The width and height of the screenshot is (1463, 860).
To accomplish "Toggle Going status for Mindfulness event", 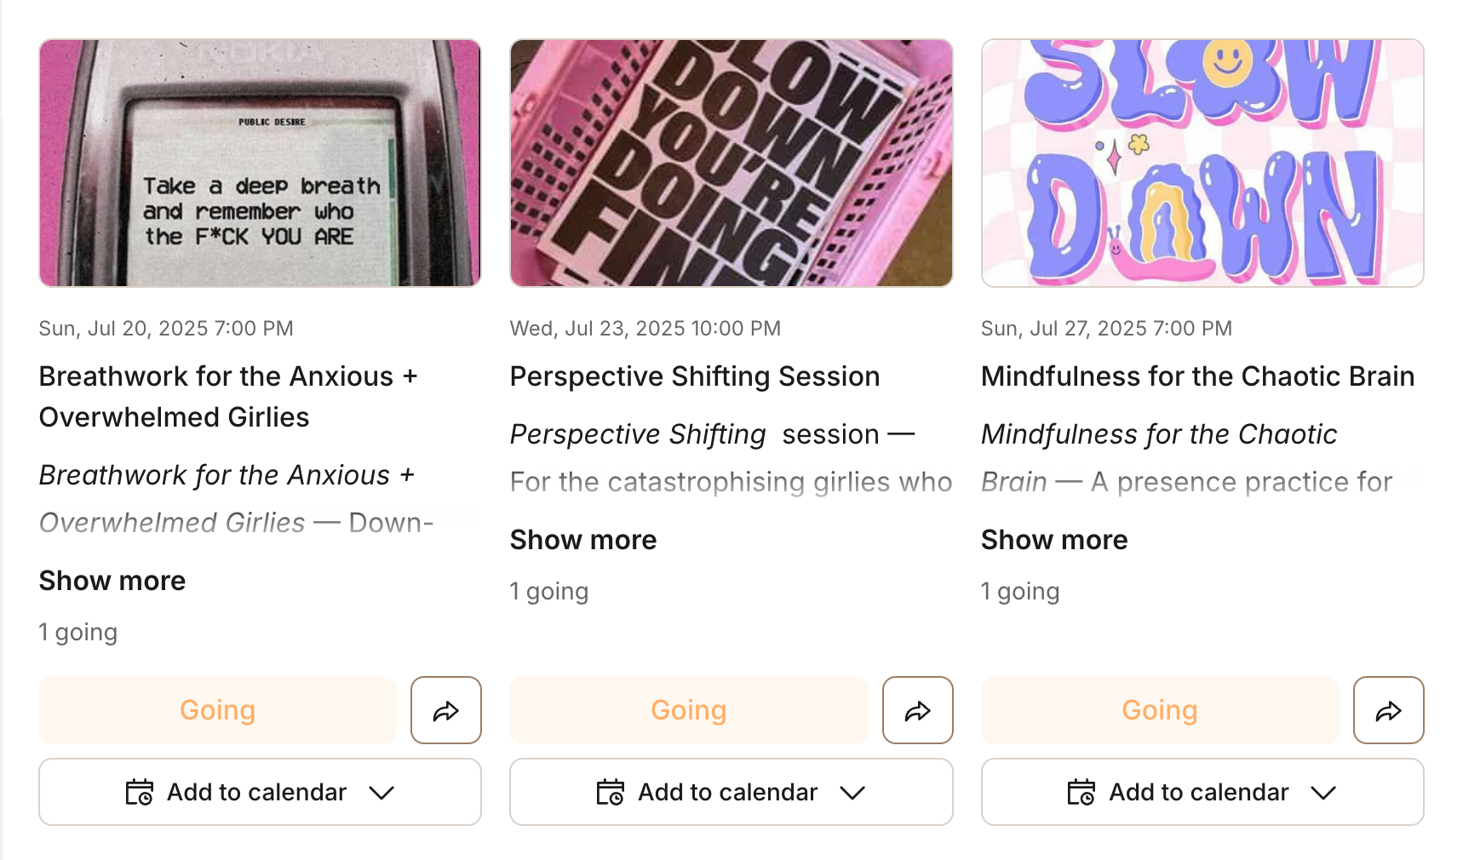I will tap(1160, 710).
